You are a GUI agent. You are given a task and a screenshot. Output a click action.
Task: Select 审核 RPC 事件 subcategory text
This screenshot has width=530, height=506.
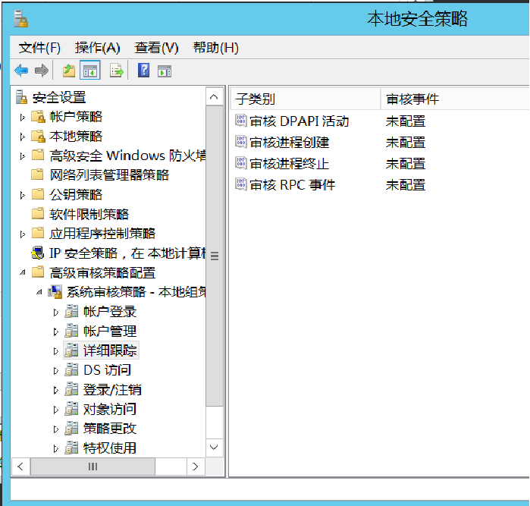point(293,185)
